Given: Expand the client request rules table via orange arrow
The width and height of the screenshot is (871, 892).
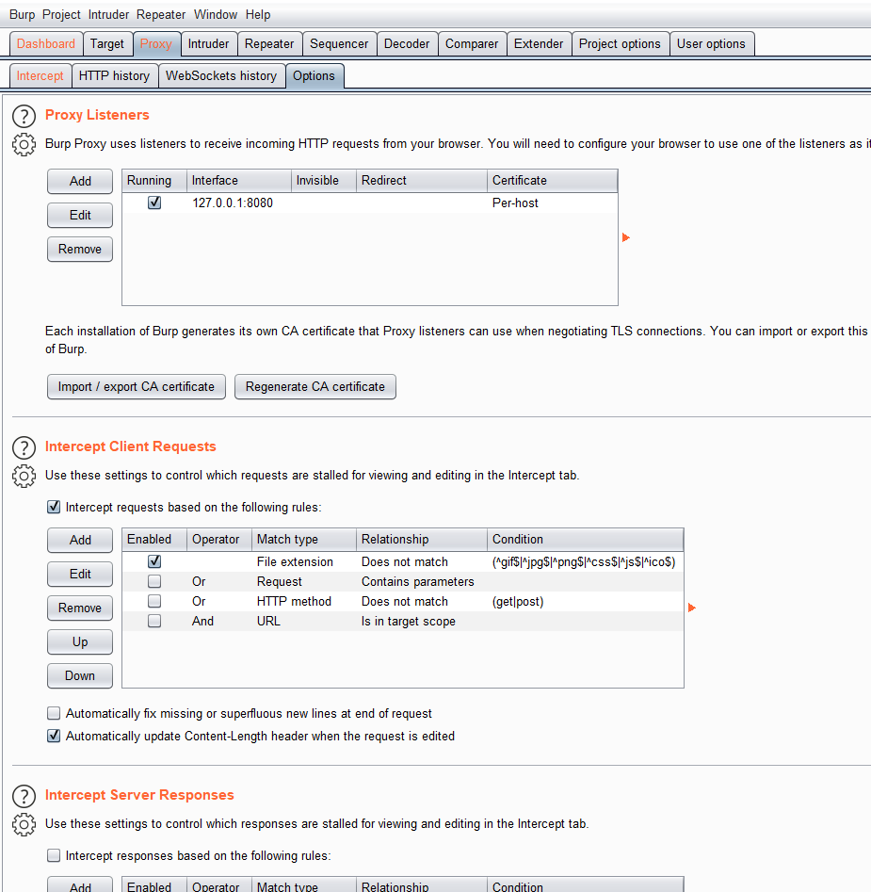Looking at the screenshot, I should pos(692,608).
